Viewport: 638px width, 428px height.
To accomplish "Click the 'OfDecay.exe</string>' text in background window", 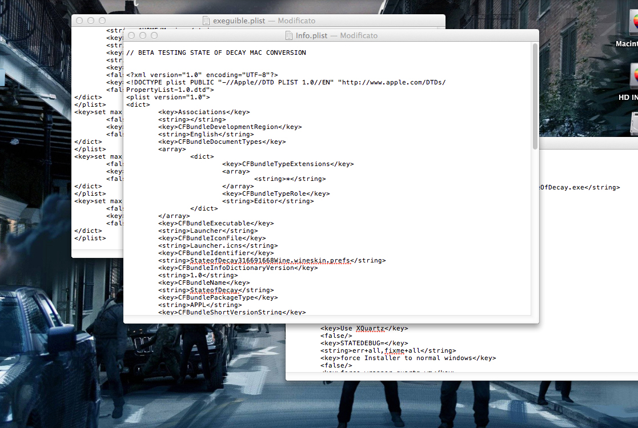I will point(580,187).
